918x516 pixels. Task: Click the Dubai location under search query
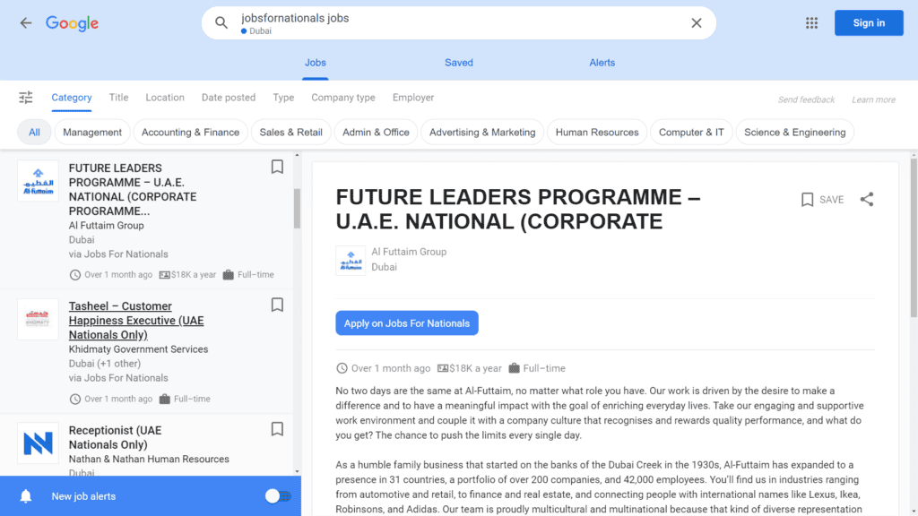(256, 31)
